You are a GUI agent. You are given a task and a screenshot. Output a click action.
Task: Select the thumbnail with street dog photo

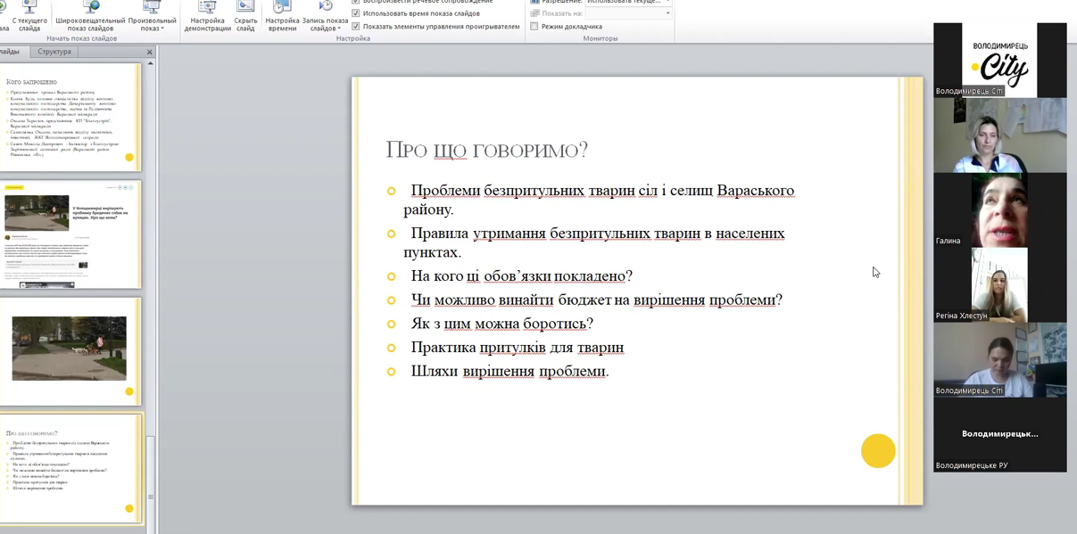[70, 350]
